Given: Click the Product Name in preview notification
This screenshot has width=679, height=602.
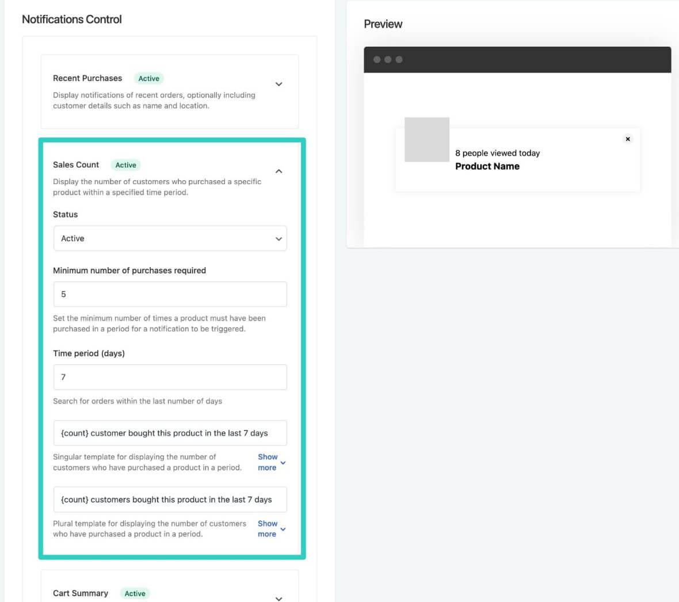Looking at the screenshot, I should tap(487, 166).
